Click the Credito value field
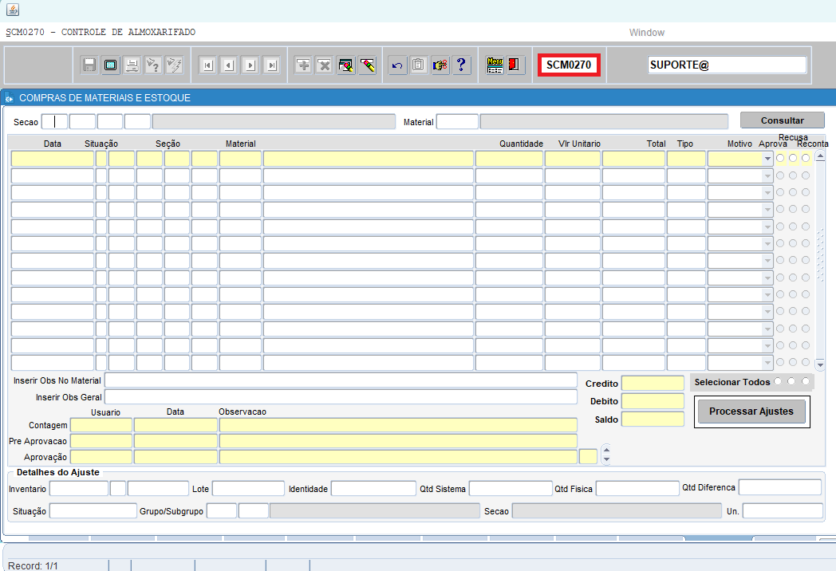Image resolution: width=836 pixels, height=571 pixels. (653, 384)
